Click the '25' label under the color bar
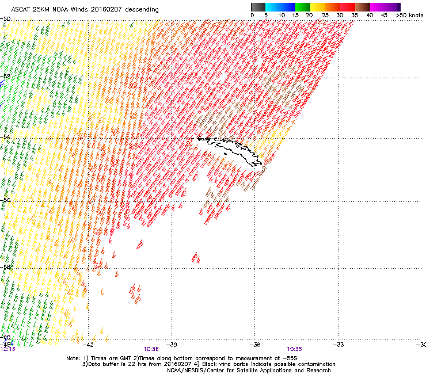 click(325, 16)
